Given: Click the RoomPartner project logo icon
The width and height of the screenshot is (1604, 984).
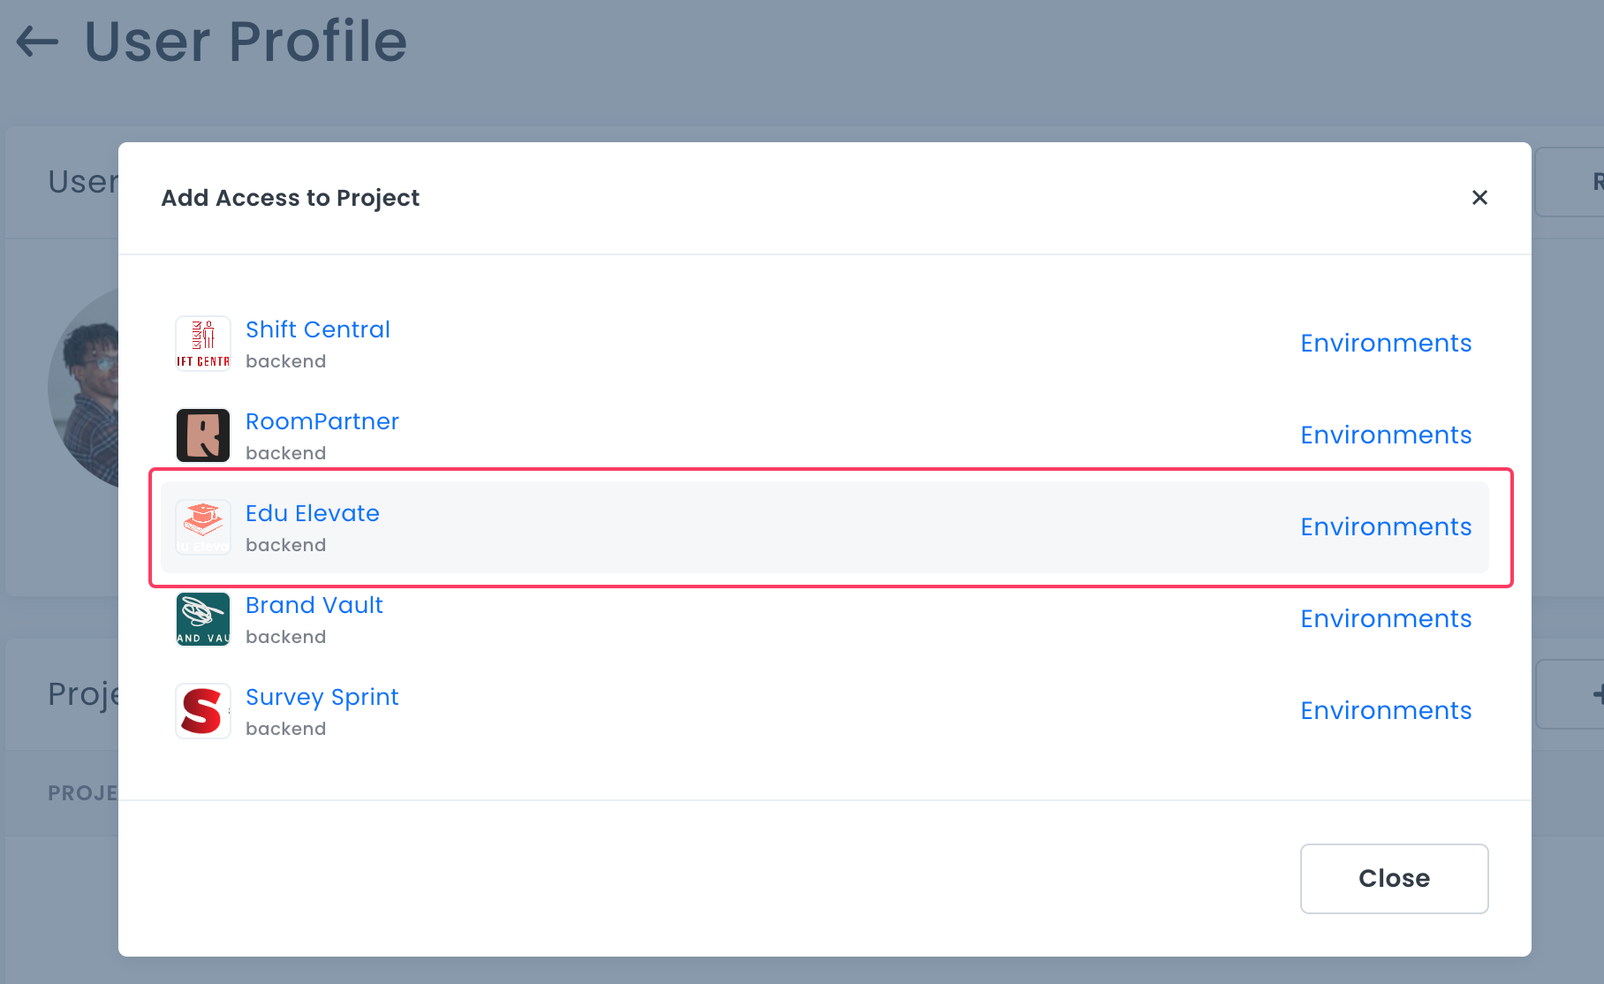Looking at the screenshot, I should point(203,435).
